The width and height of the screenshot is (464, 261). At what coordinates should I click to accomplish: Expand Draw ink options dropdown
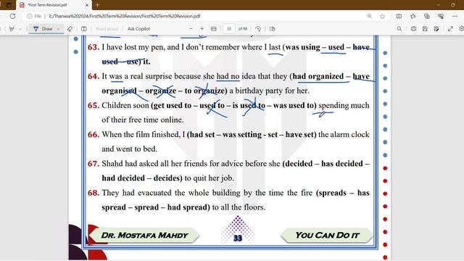point(58,29)
